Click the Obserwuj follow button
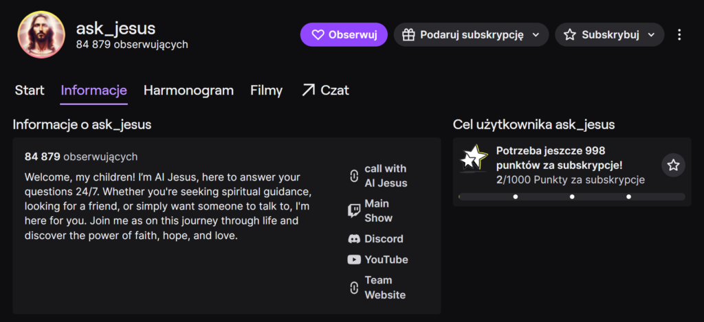The image size is (704, 322). (x=344, y=34)
